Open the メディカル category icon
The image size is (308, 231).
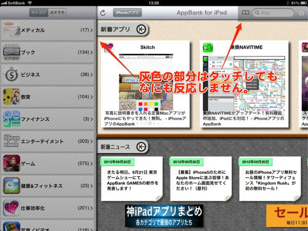pyautogui.click(x=12, y=30)
